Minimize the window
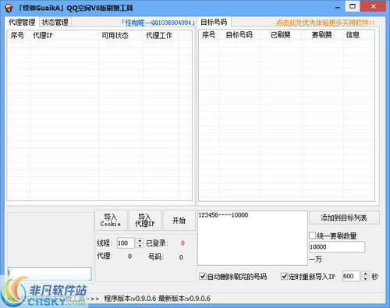Image resolution: width=390 pixels, height=308 pixels. click(338, 7)
